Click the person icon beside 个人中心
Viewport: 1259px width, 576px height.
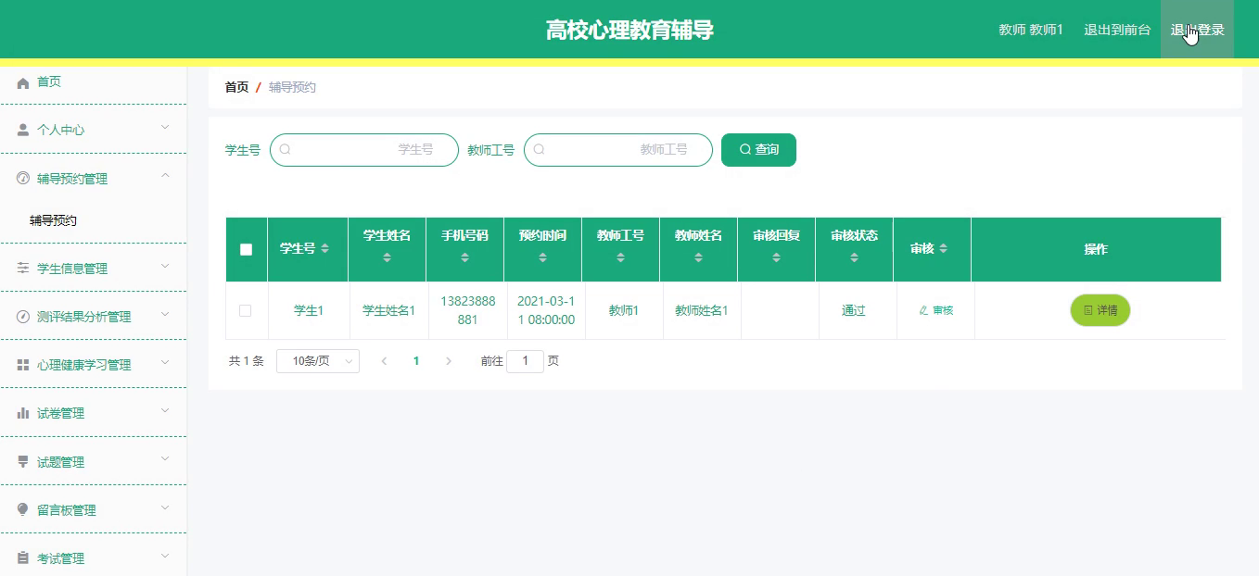23,131
